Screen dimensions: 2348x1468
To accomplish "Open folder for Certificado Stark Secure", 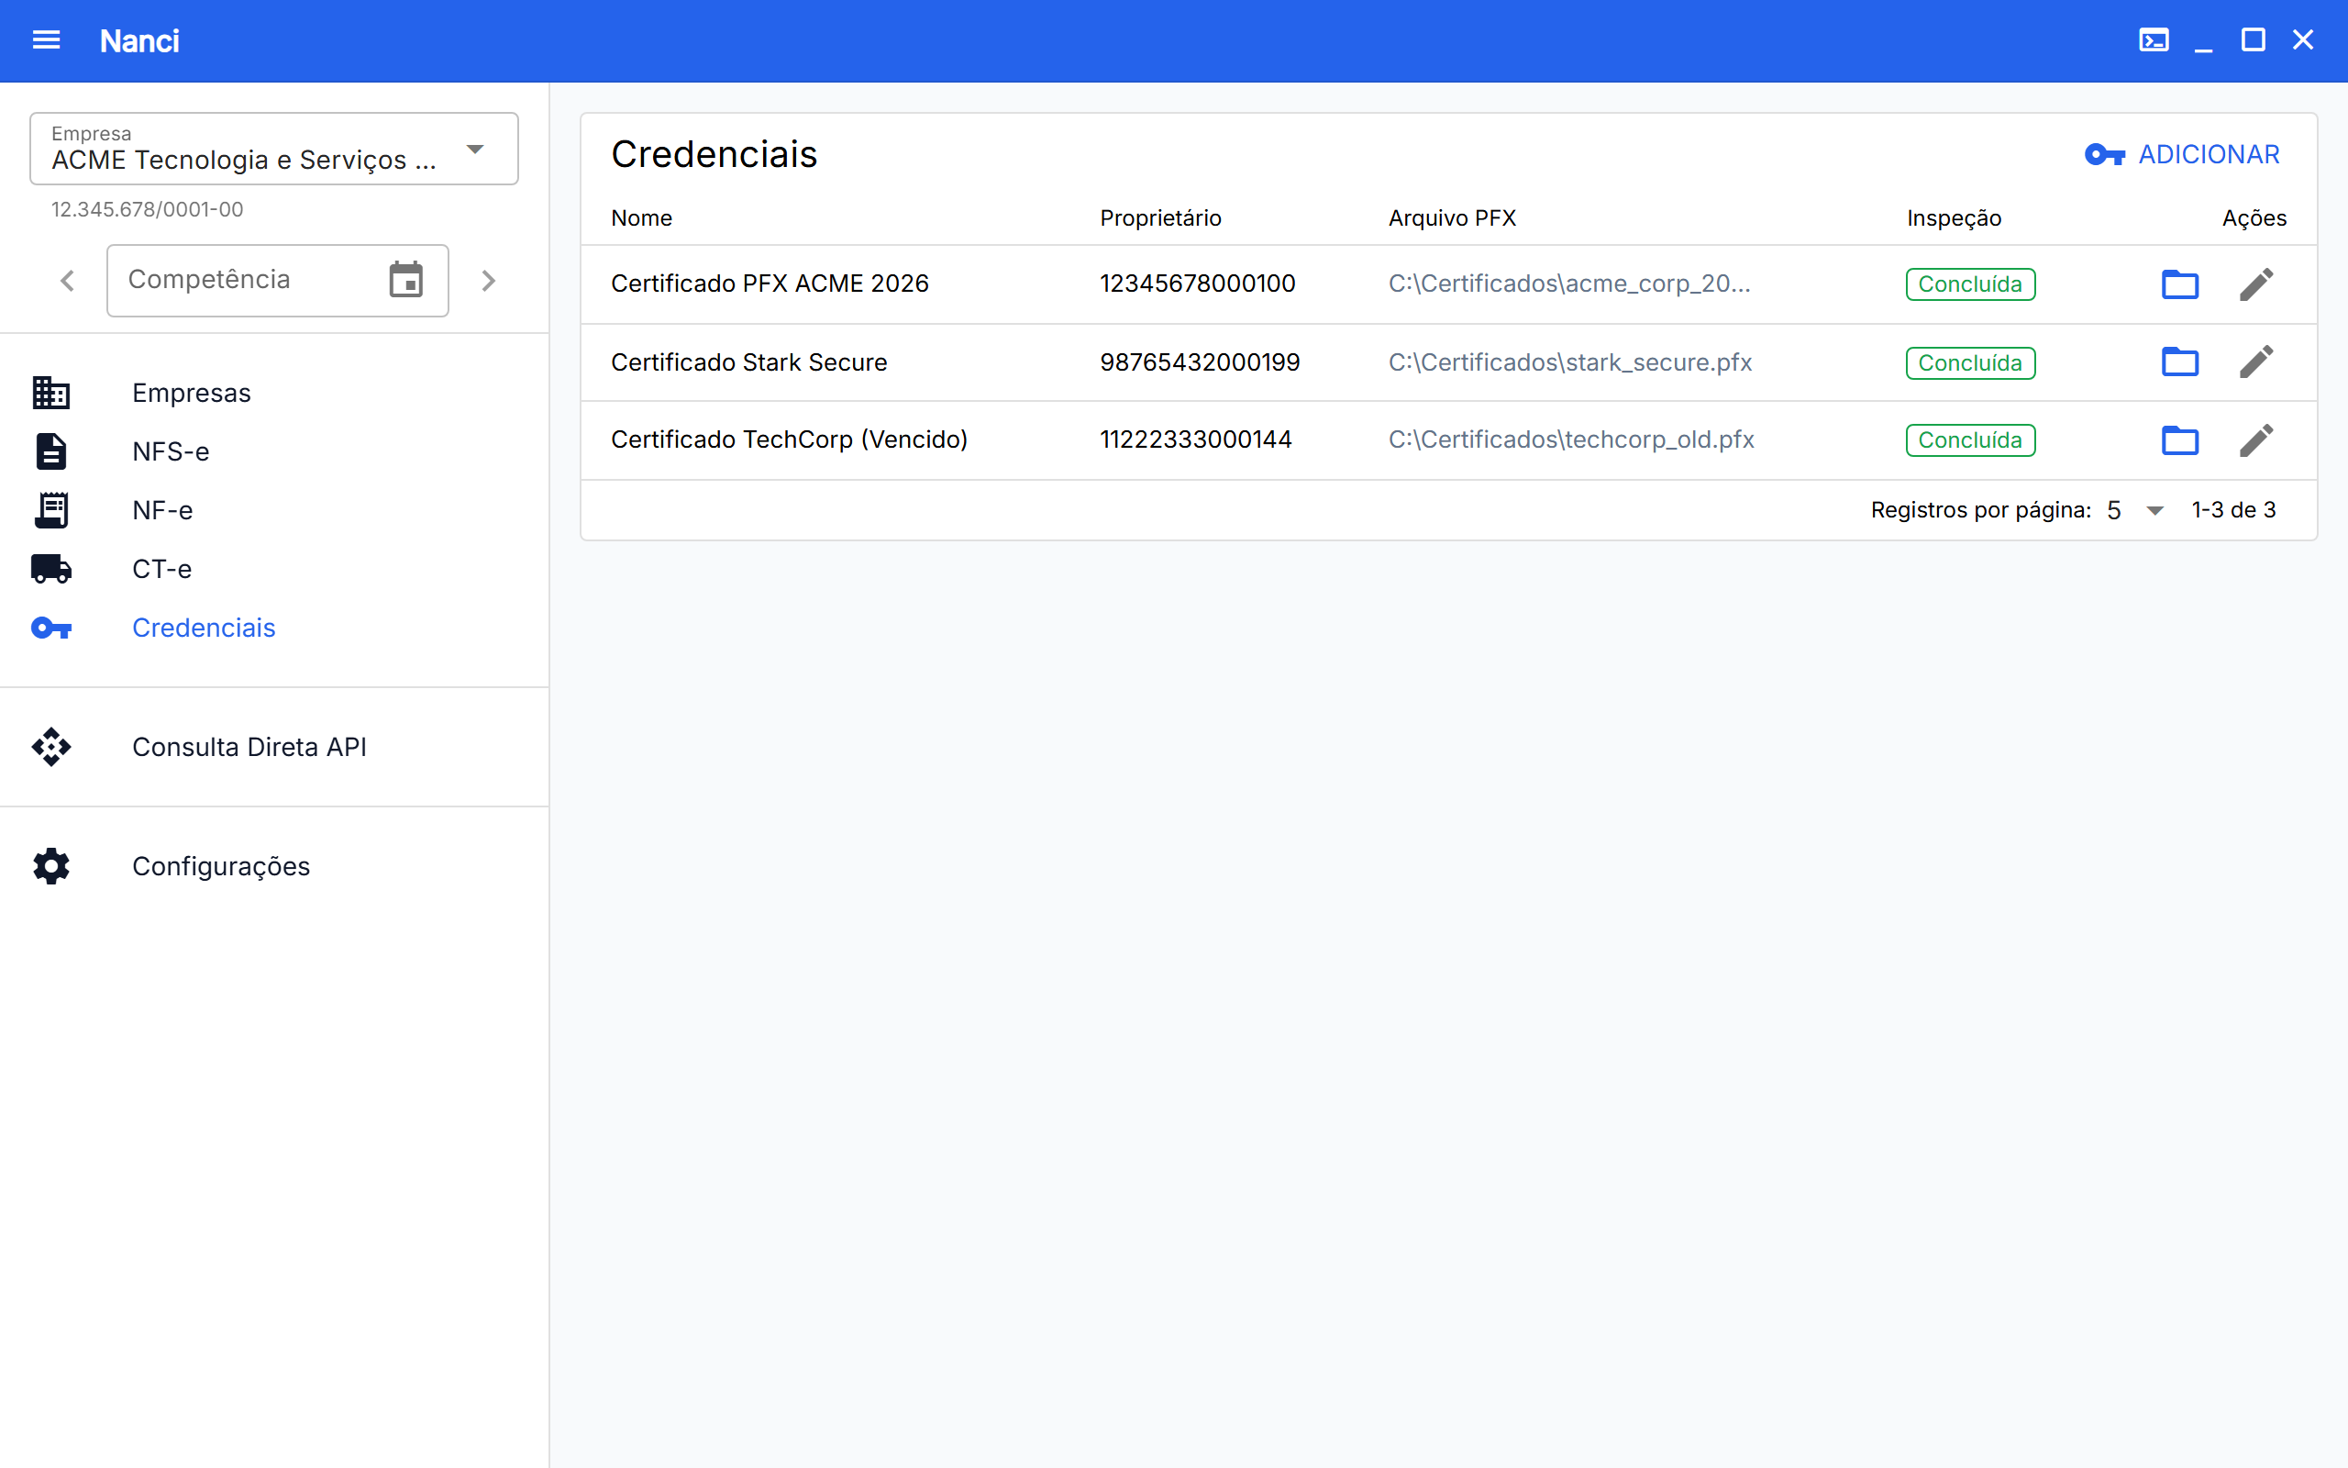I will [x=2179, y=362].
